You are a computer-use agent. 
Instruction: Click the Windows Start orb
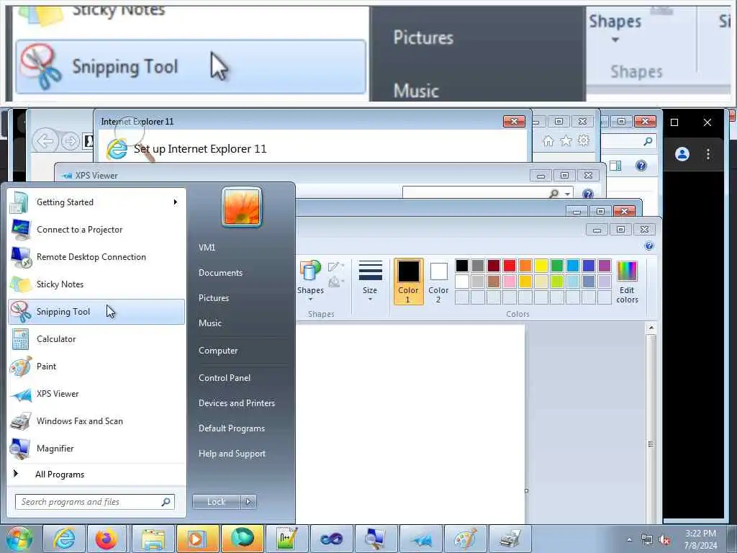tap(19, 539)
